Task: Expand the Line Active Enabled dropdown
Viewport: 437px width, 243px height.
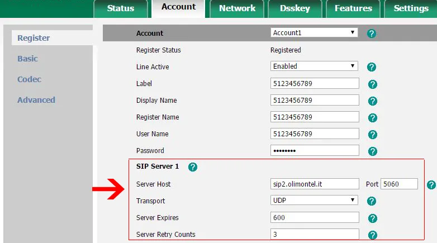Action: 313,66
